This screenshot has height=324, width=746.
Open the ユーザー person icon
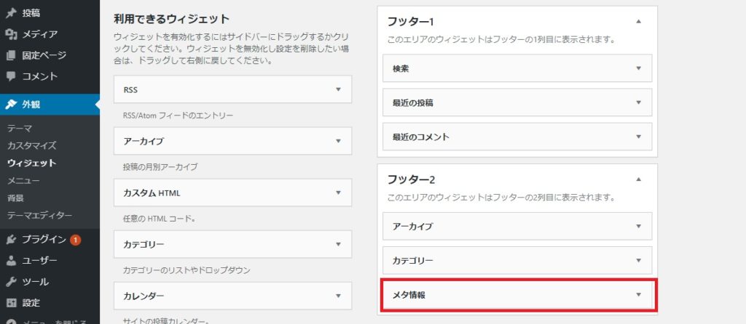pos(11,261)
